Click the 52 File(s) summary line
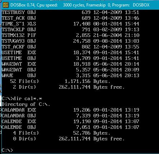159x154 pixels. point(60,81)
